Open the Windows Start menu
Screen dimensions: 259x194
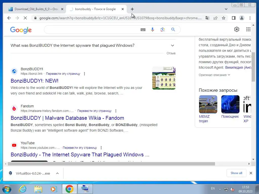(7, 189)
